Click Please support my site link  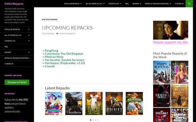(170, 42)
